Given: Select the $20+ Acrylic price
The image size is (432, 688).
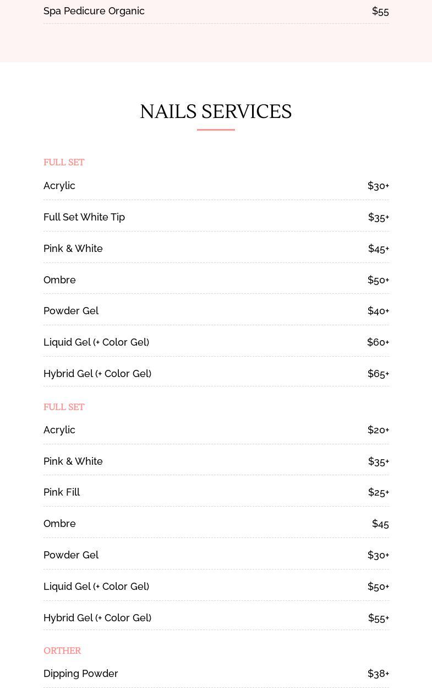Looking at the screenshot, I should tap(378, 430).
